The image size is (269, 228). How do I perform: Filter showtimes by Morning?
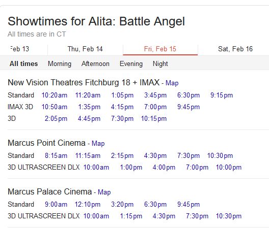[60, 64]
